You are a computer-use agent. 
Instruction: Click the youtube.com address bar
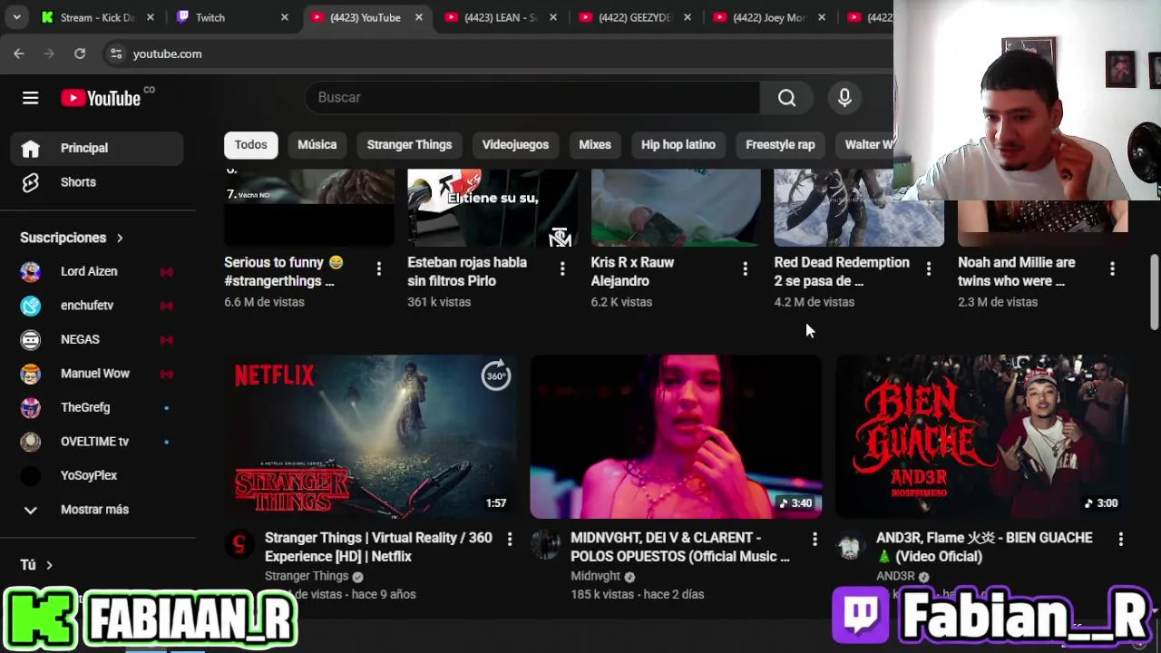click(x=167, y=54)
